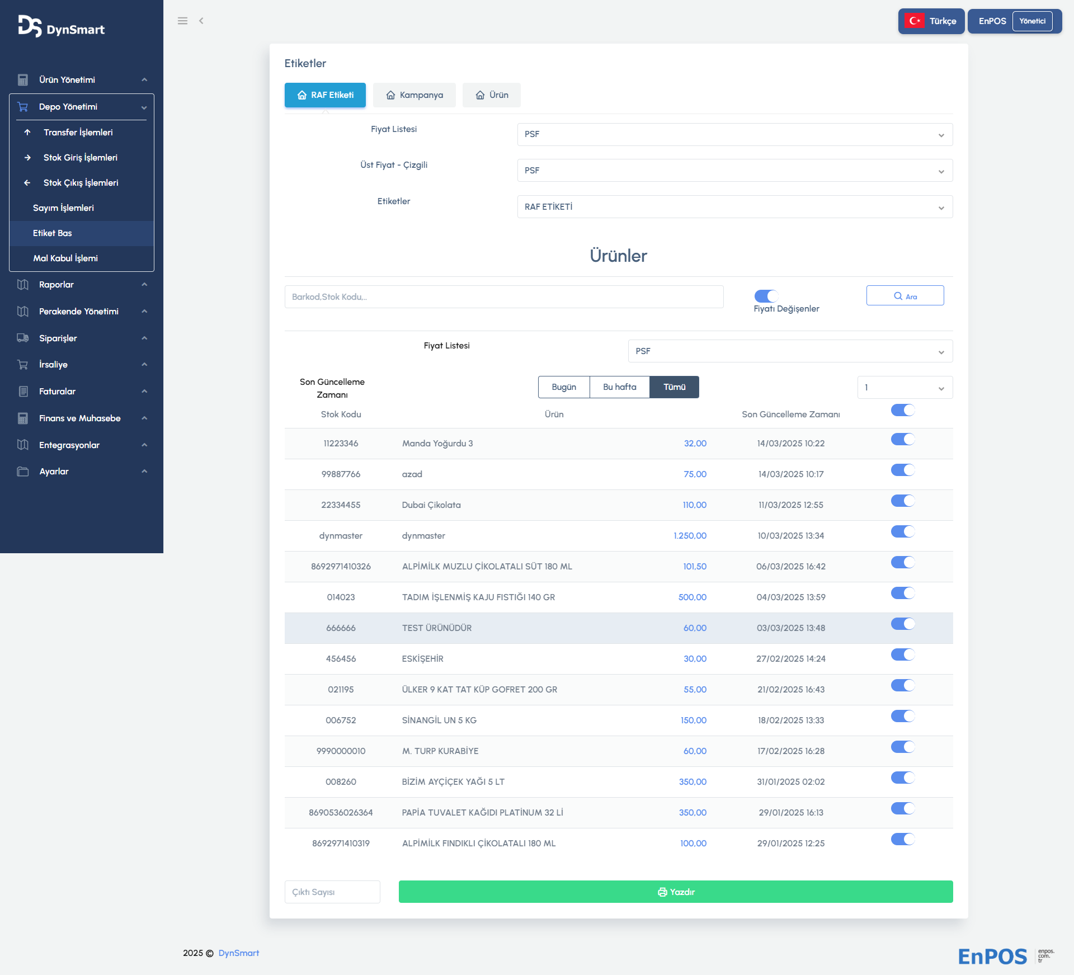Viewport: 1074px width, 975px height.
Task: Disable toggle for TEST ÜRÜNÜDÜR row
Action: click(x=902, y=624)
